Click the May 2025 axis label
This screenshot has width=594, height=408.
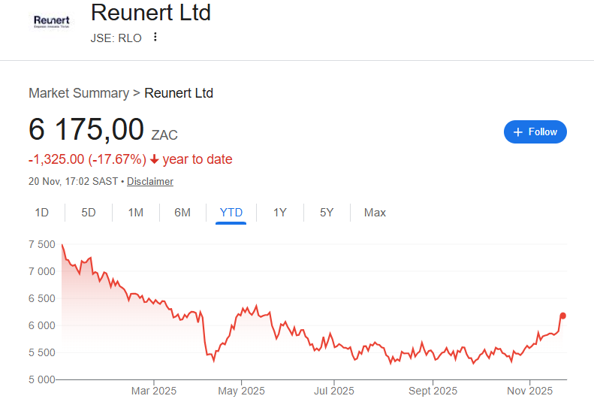coord(243,391)
